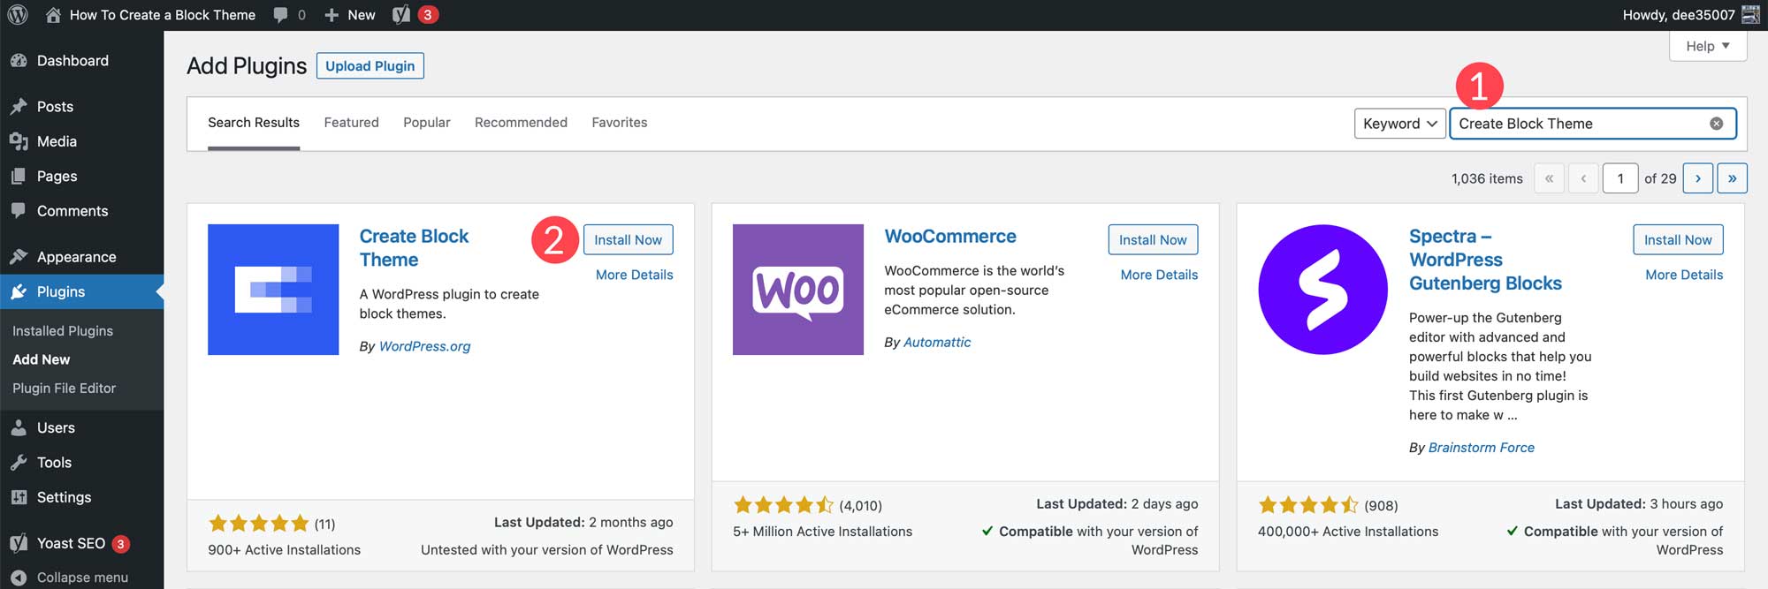This screenshot has width=1768, height=589.
Task: Click the Yoast SEO icon in top bar
Action: point(401,15)
